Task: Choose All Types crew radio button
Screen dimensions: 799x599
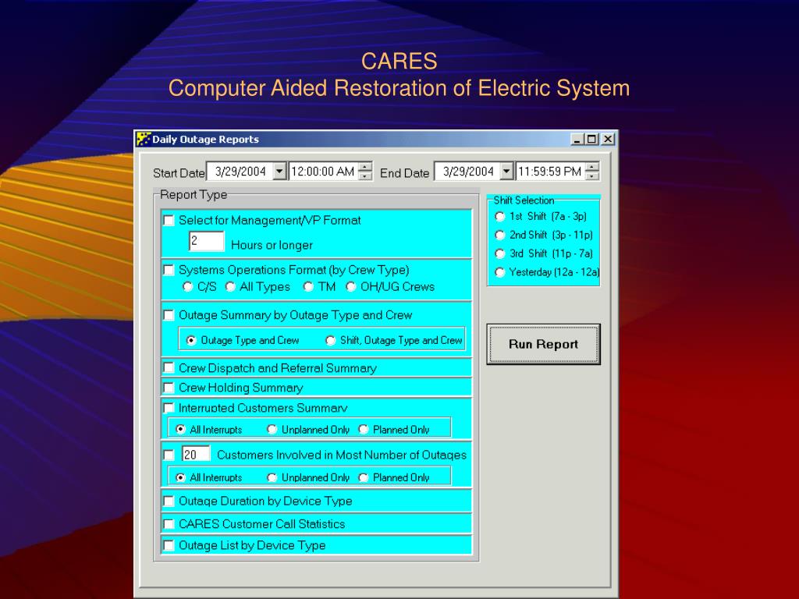Action: (230, 287)
